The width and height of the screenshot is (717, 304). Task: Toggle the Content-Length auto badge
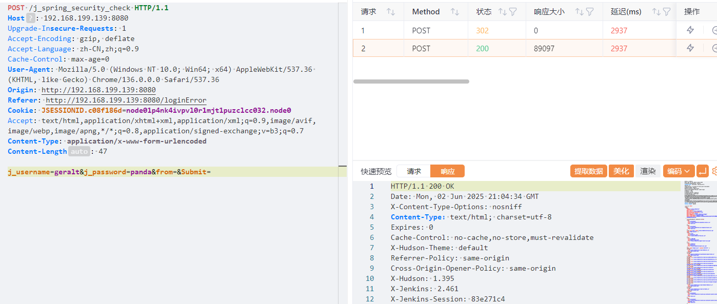click(79, 151)
